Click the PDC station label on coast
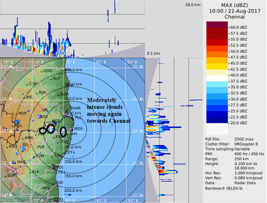Image resolution: width=267 pixels, height=203 pixels. (60, 167)
